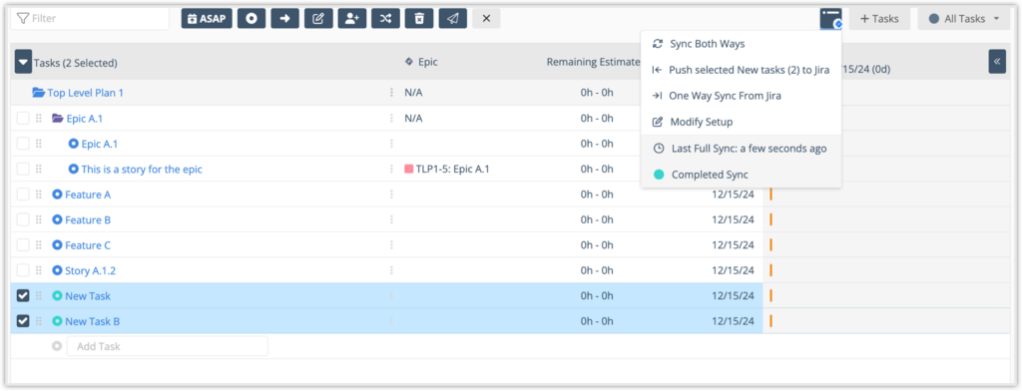1022x391 pixels.
Task: Open the Story A.1.2 task
Action: tap(91, 271)
